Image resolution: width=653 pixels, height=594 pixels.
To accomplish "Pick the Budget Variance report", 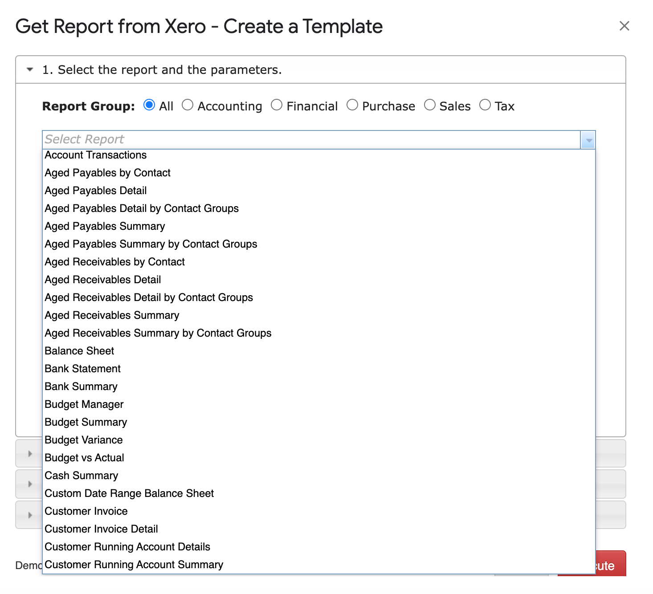I will point(319,440).
